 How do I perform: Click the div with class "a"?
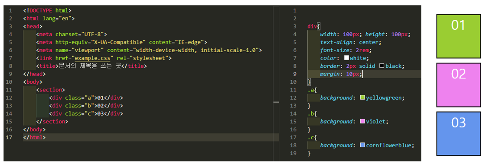point(86,98)
